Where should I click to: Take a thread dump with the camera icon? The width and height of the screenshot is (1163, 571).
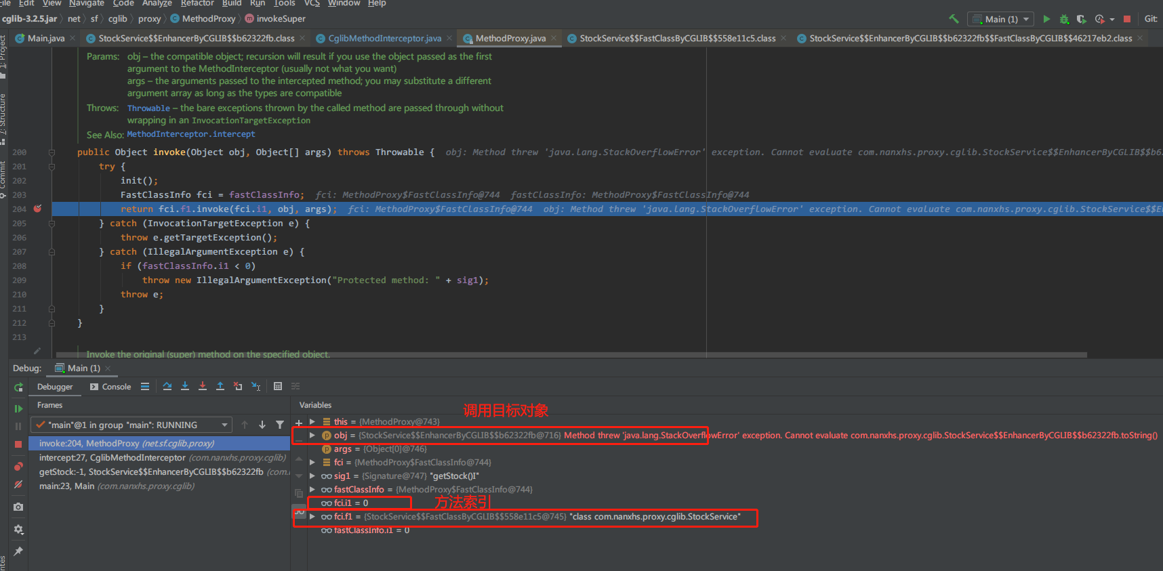pos(18,507)
